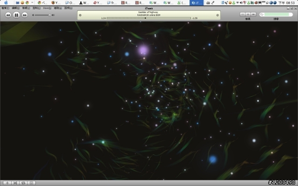Switch to the Firefox taskbar window
Viewport: 298px width, 186px height.
[x=56, y=3]
